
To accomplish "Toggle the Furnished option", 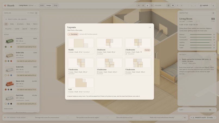I will pos(73,34).
